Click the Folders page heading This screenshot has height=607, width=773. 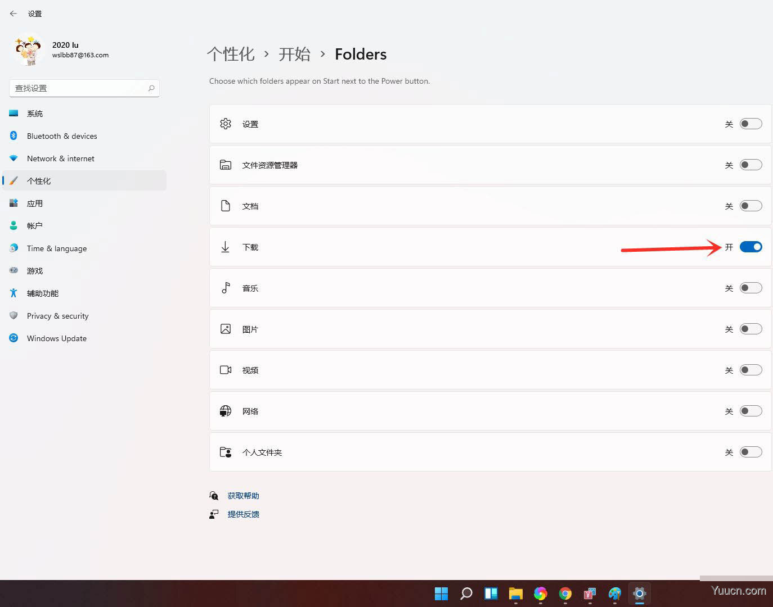click(x=361, y=54)
